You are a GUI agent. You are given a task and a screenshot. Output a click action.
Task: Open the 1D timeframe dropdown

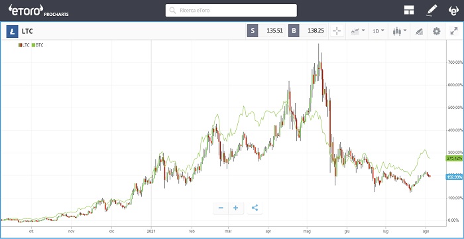tap(378, 31)
